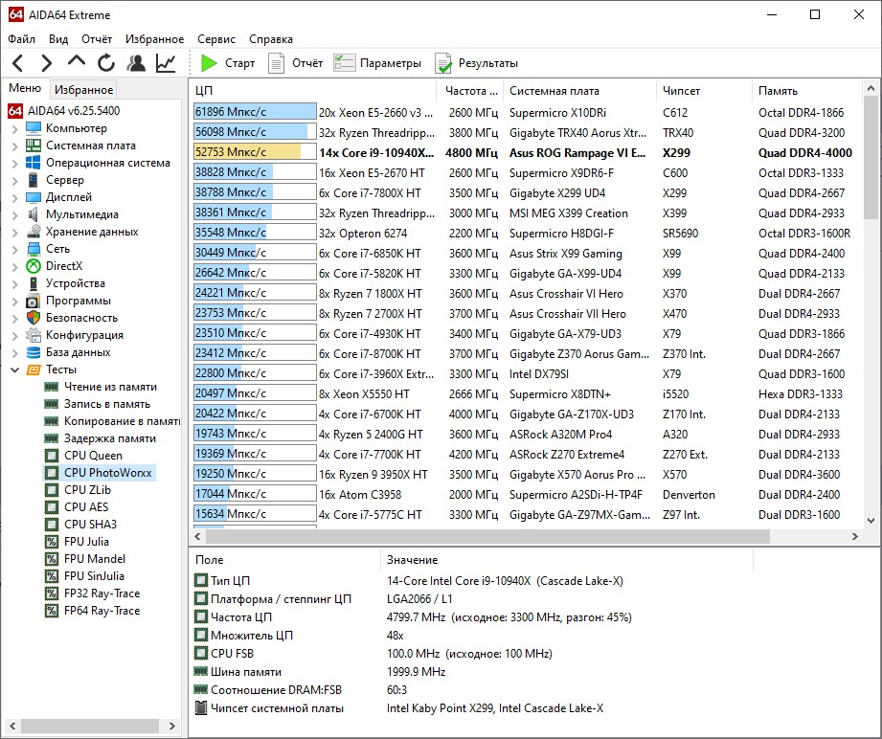Expand the Компьютер tree node
882x739 pixels.
pos(15,129)
